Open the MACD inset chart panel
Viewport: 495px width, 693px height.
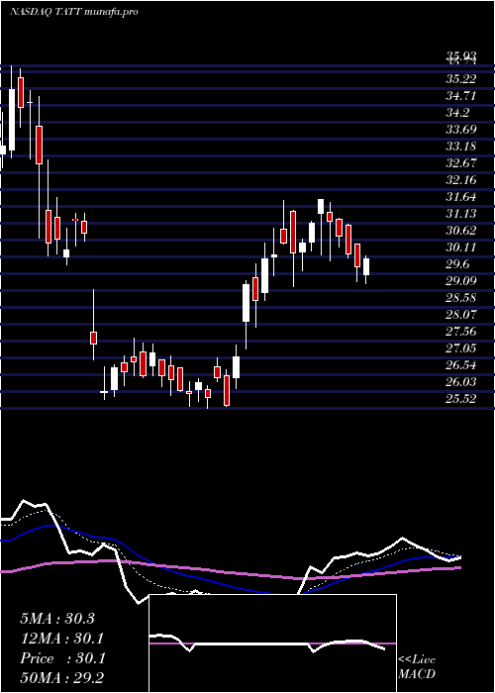point(272,643)
